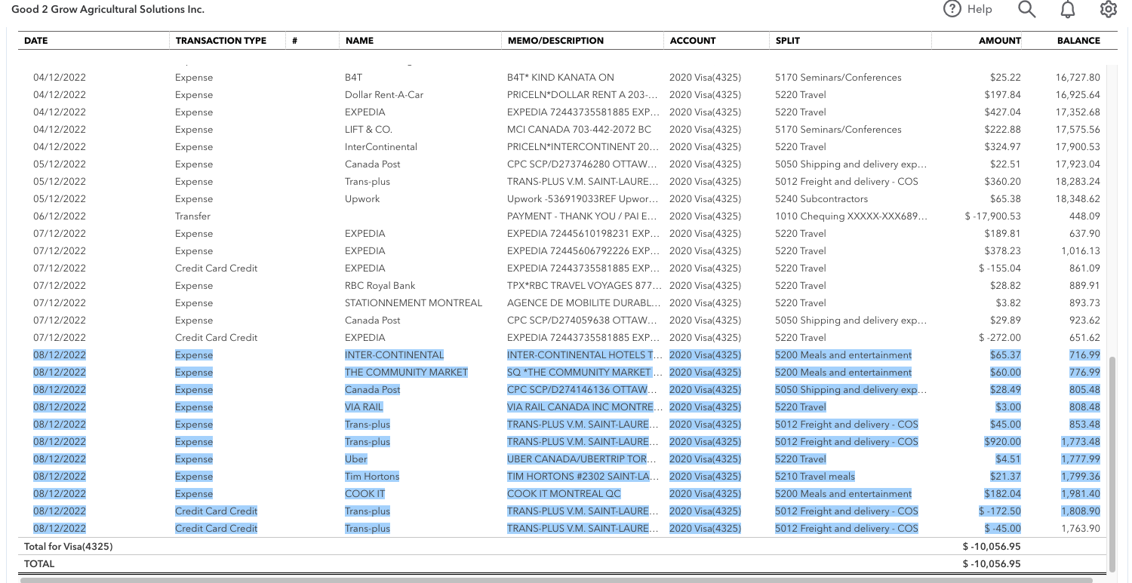Open the Upwork expense entry

coord(362,199)
